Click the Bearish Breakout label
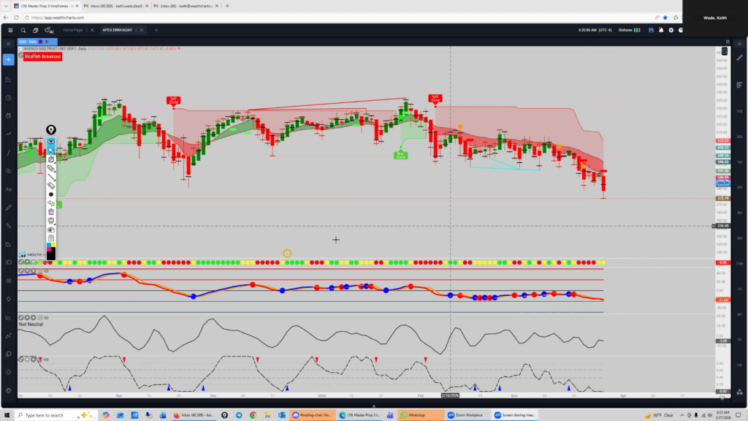 [x=42, y=56]
